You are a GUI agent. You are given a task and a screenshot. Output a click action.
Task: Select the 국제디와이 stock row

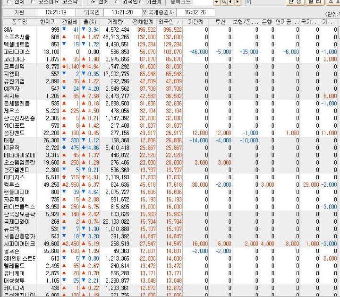(x=170, y=221)
